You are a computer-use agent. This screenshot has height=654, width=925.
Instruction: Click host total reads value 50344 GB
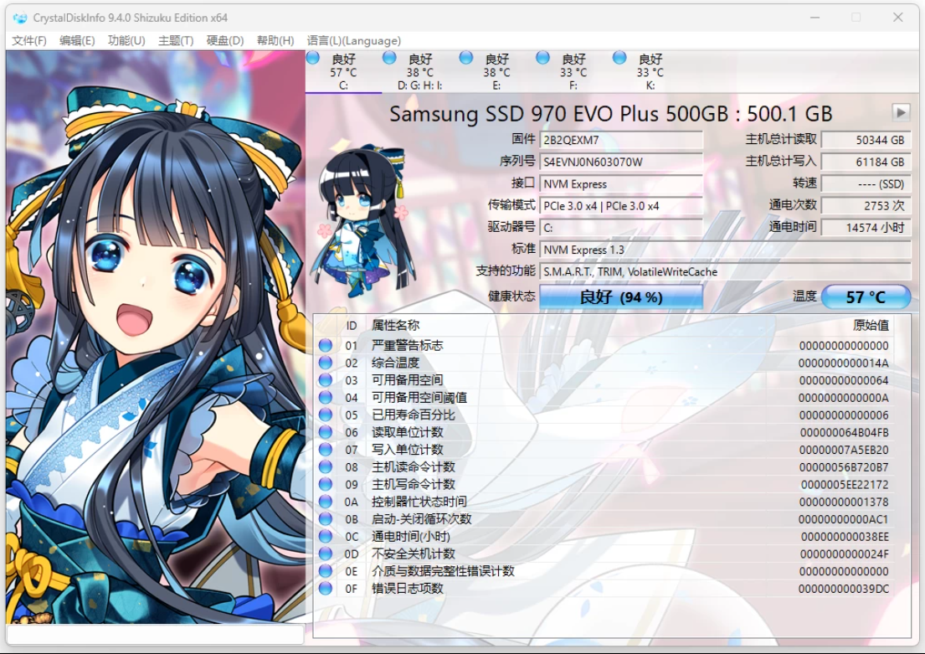pyautogui.click(x=866, y=140)
